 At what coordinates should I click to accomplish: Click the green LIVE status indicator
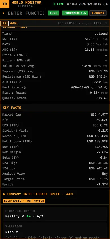pos(59,4)
